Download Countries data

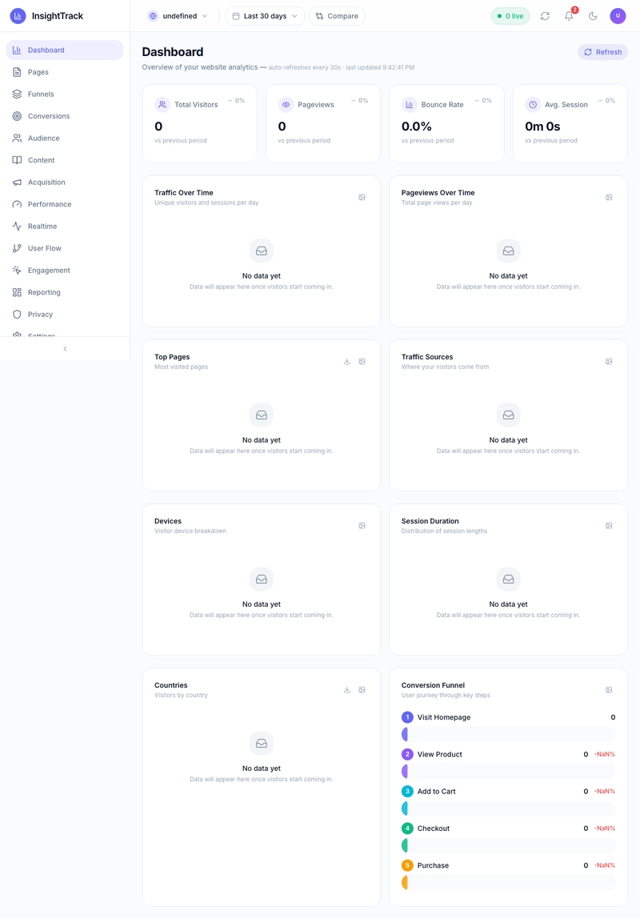click(346, 690)
